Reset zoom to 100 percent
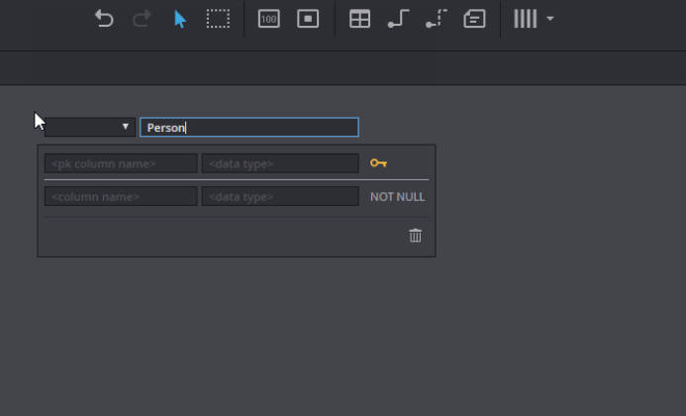Viewport: 686px width, 416px height. [x=268, y=19]
